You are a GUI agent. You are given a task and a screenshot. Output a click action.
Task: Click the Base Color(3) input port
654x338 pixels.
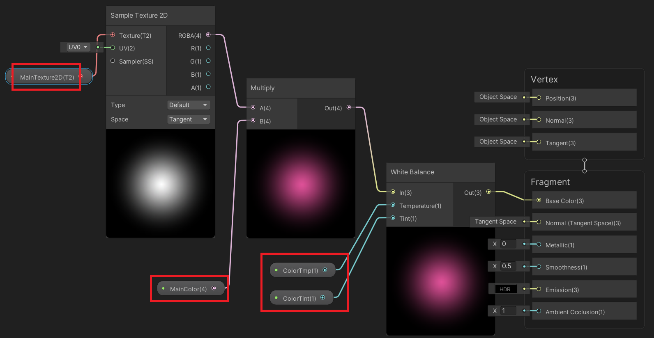[x=539, y=201]
